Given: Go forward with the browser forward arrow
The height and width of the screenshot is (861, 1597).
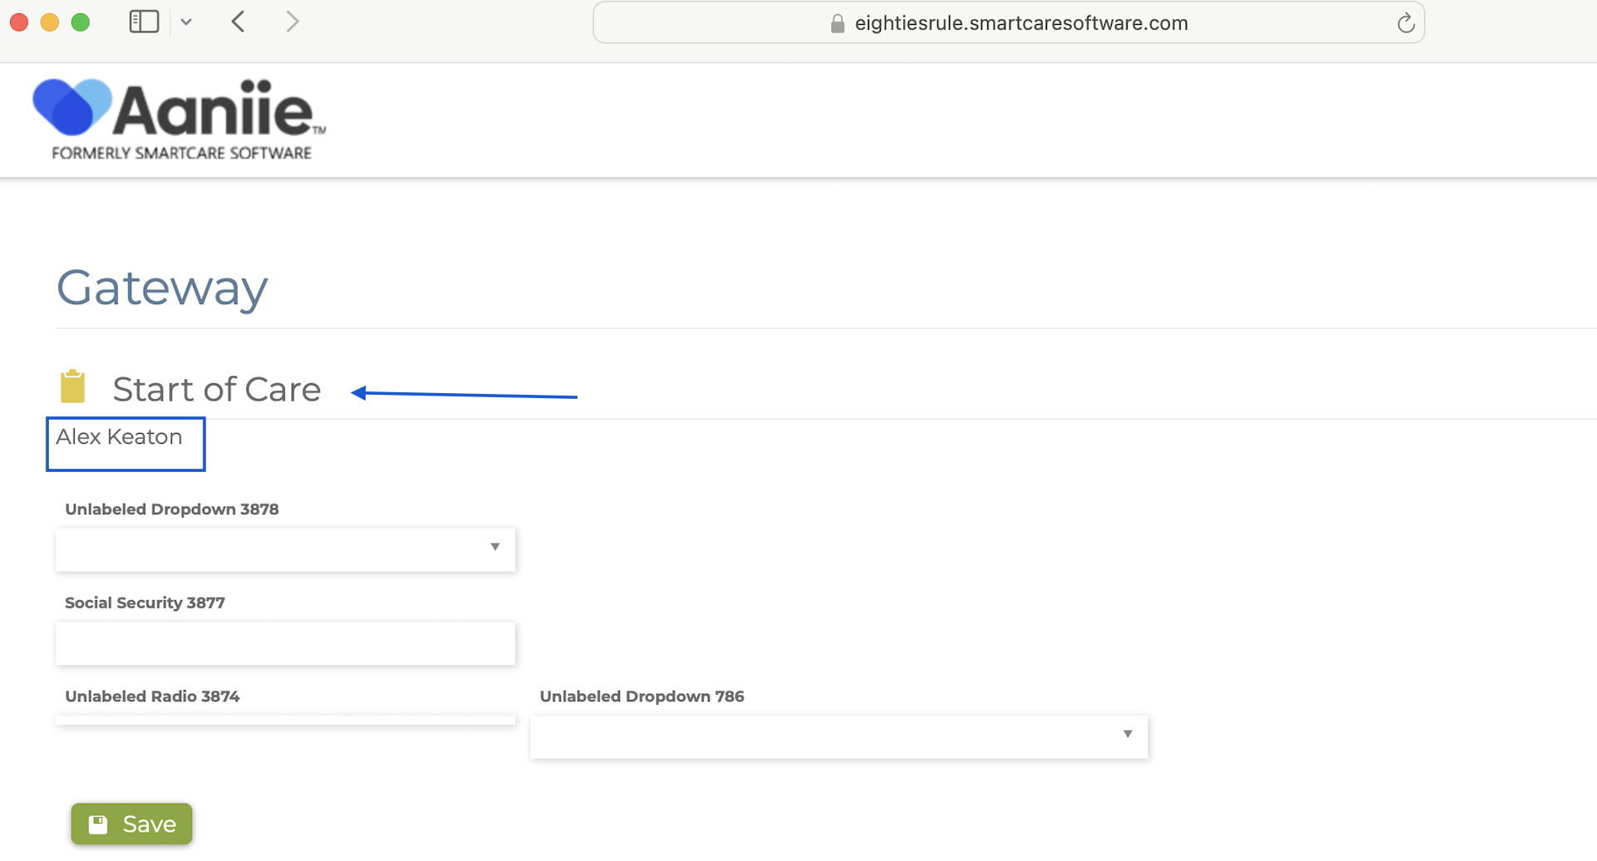Looking at the screenshot, I should click(x=292, y=22).
